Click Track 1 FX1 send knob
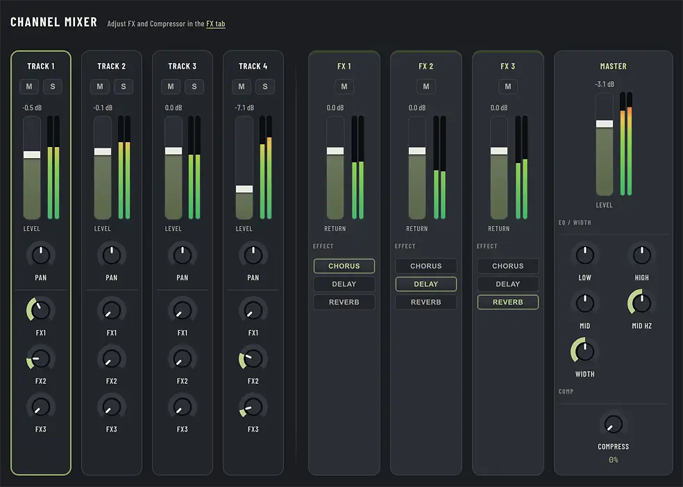The width and height of the screenshot is (683, 487). pyautogui.click(x=41, y=310)
